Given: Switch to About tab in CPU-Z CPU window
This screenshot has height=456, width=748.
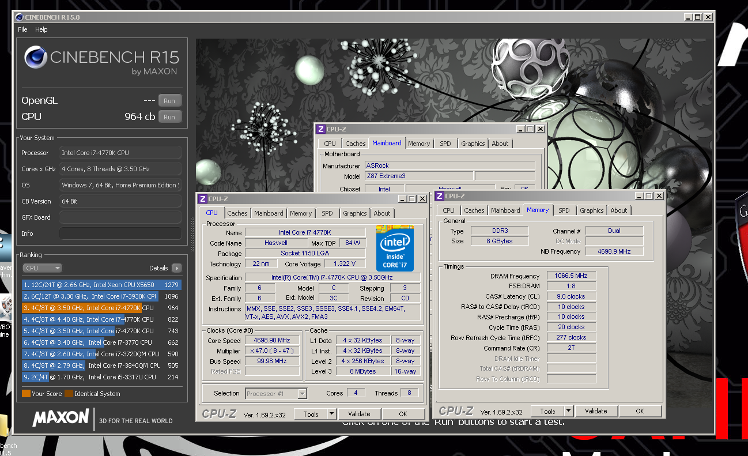Looking at the screenshot, I should click(x=382, y=213).
